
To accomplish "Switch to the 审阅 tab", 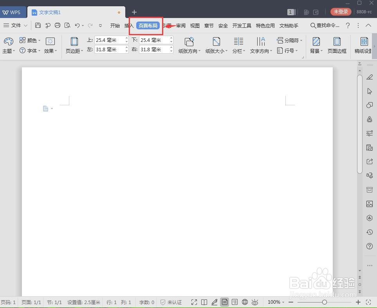I will 181,25.
